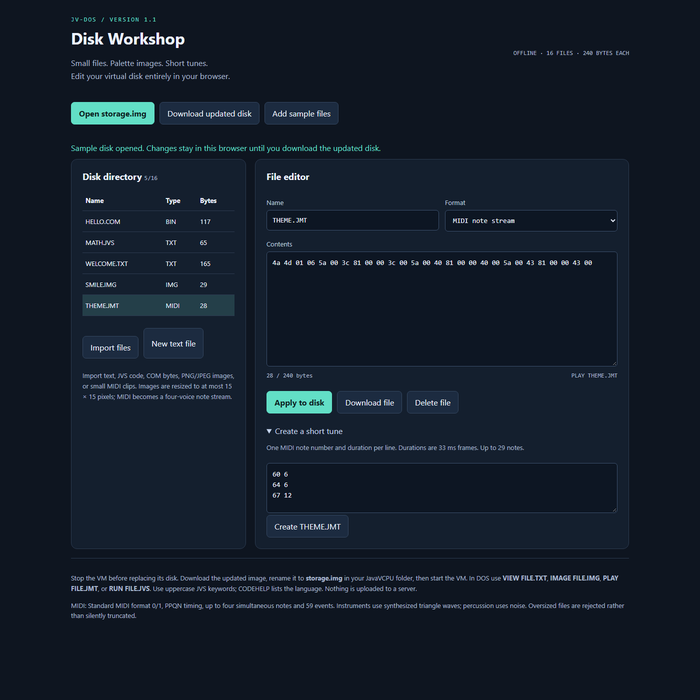The height and width of the screenshot is (700, 700).
Task: Click the JV-DOS / VERSION 1.1 label
Action: (113, 19)
